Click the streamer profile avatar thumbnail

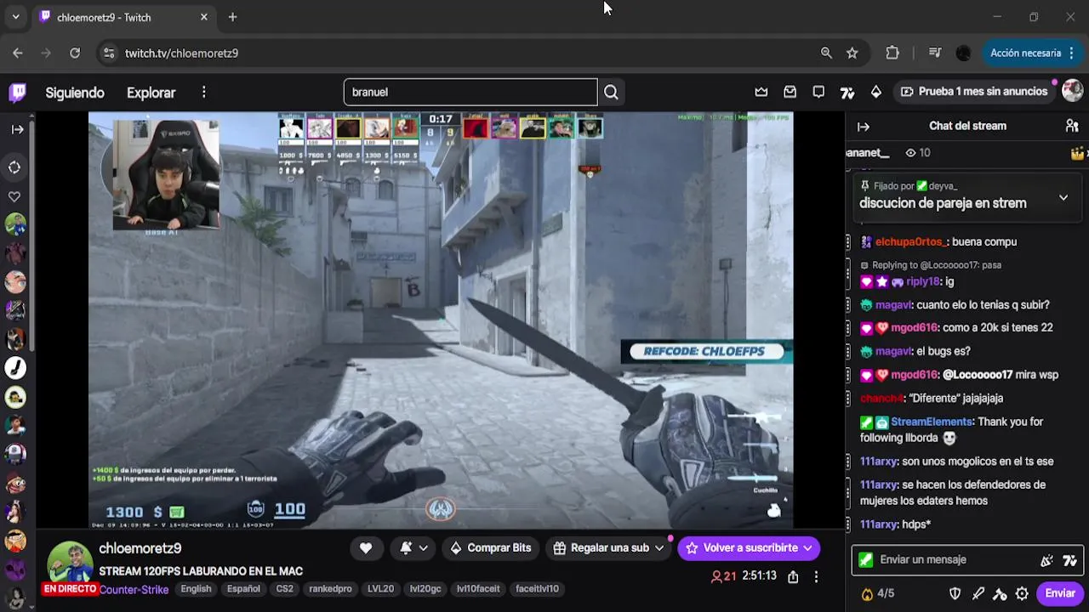coord(70,562)
